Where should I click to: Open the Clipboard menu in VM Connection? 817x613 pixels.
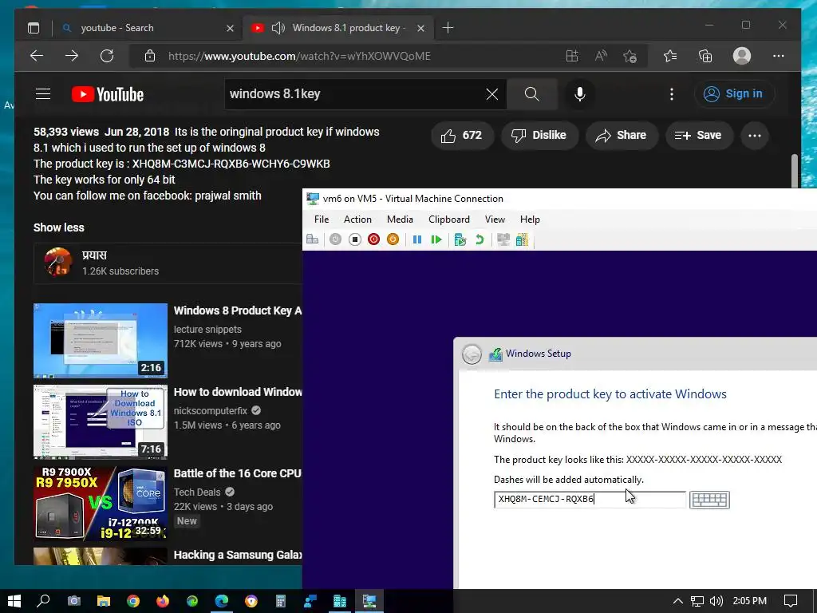click(x=448, y=219)
